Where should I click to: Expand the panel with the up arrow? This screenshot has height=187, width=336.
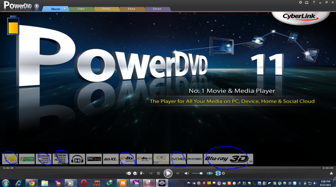pos(331,173)
